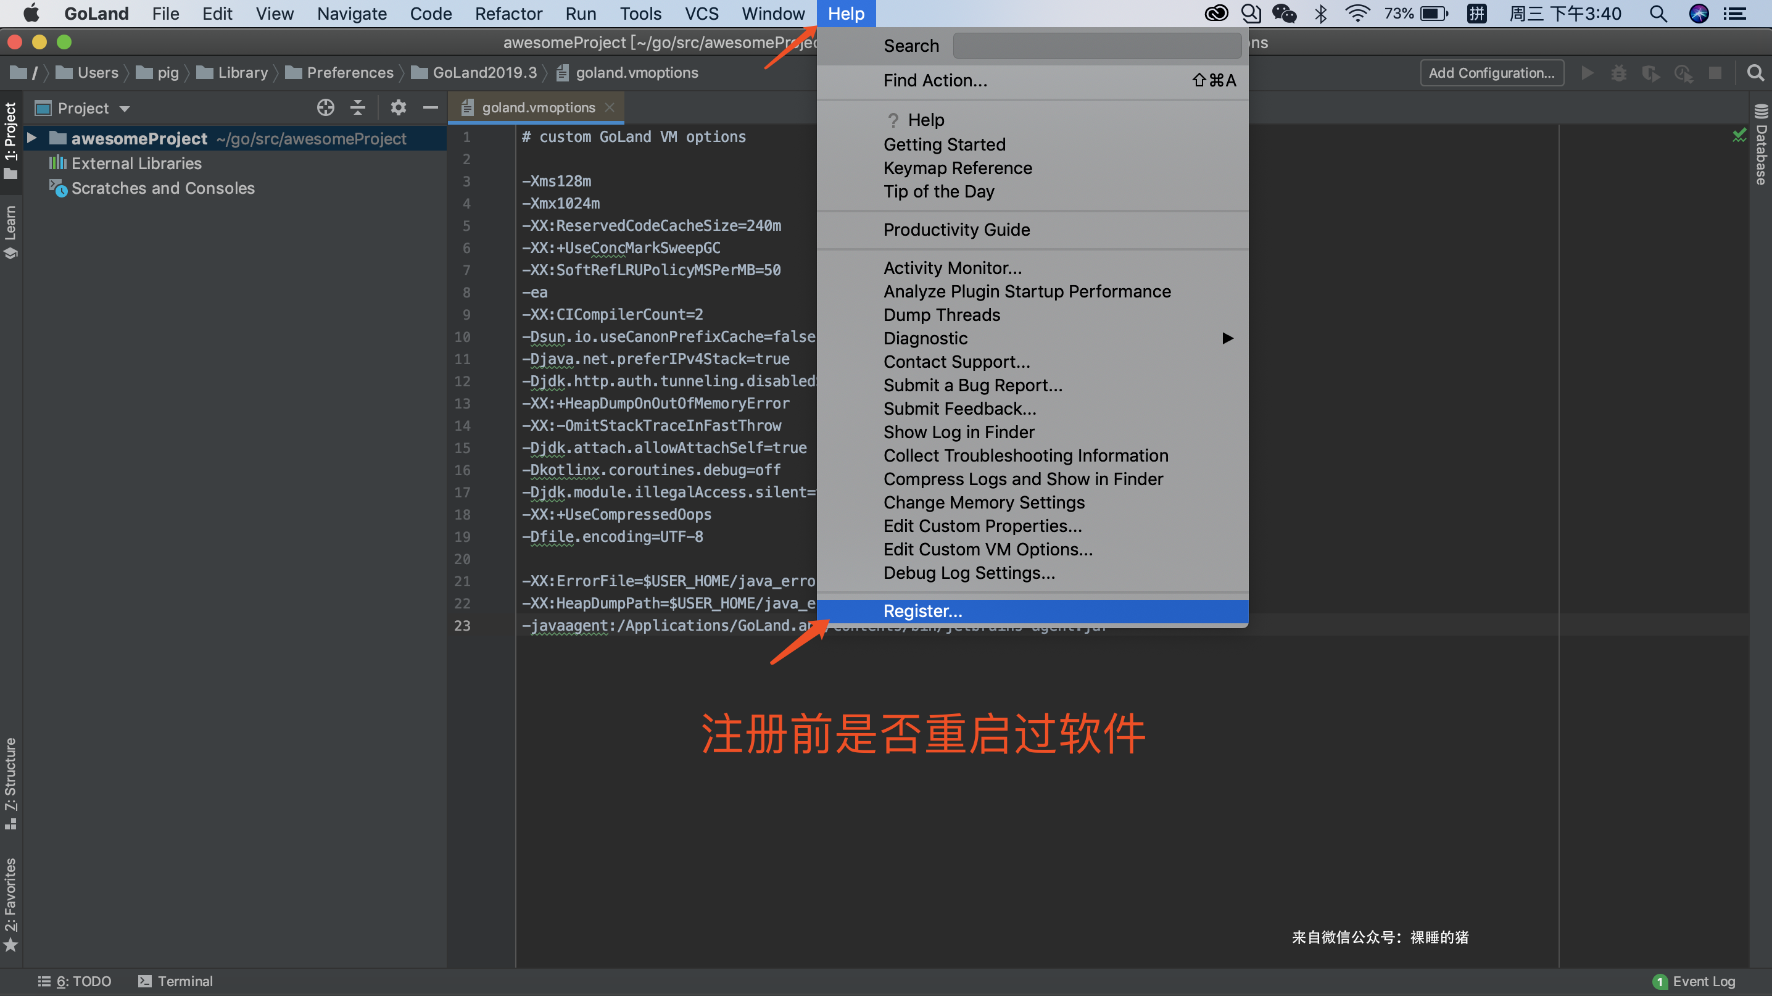Click the Run with Coverage icon
Screen dimensions: 1772x996
[x=1651, y=73]
